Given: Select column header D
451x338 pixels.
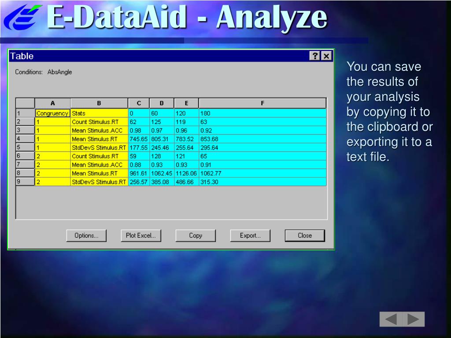Looking at the screenshot, I should tap(162, 103).
